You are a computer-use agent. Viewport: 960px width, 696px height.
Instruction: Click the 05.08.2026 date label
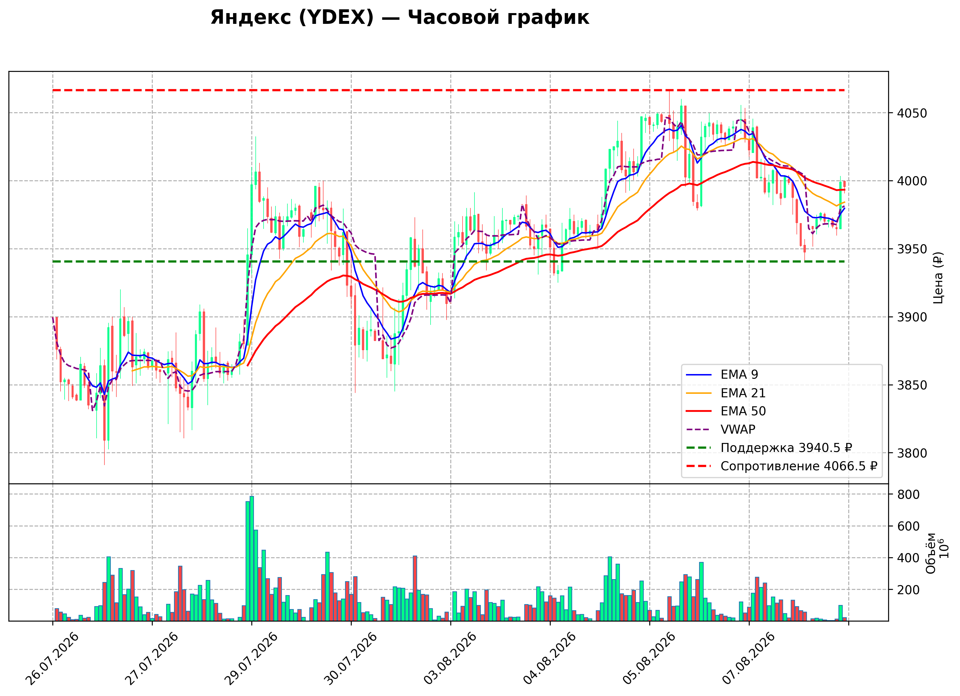click(x=649, y=659)
